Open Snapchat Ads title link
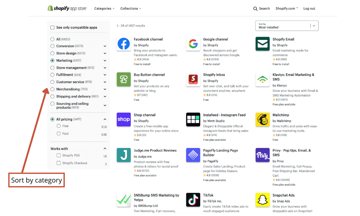The width and height of the screenshot is (360, 216). tap(284, 195)
